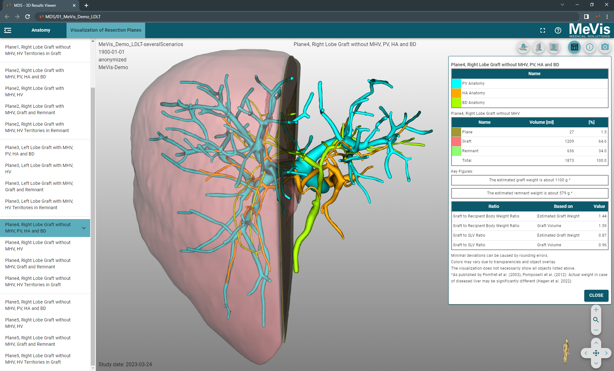The width and height of the screenshot is (614, 371).
Task: Select Plane5 without MHV, PV, HA and BD
Action: (45, 305)
